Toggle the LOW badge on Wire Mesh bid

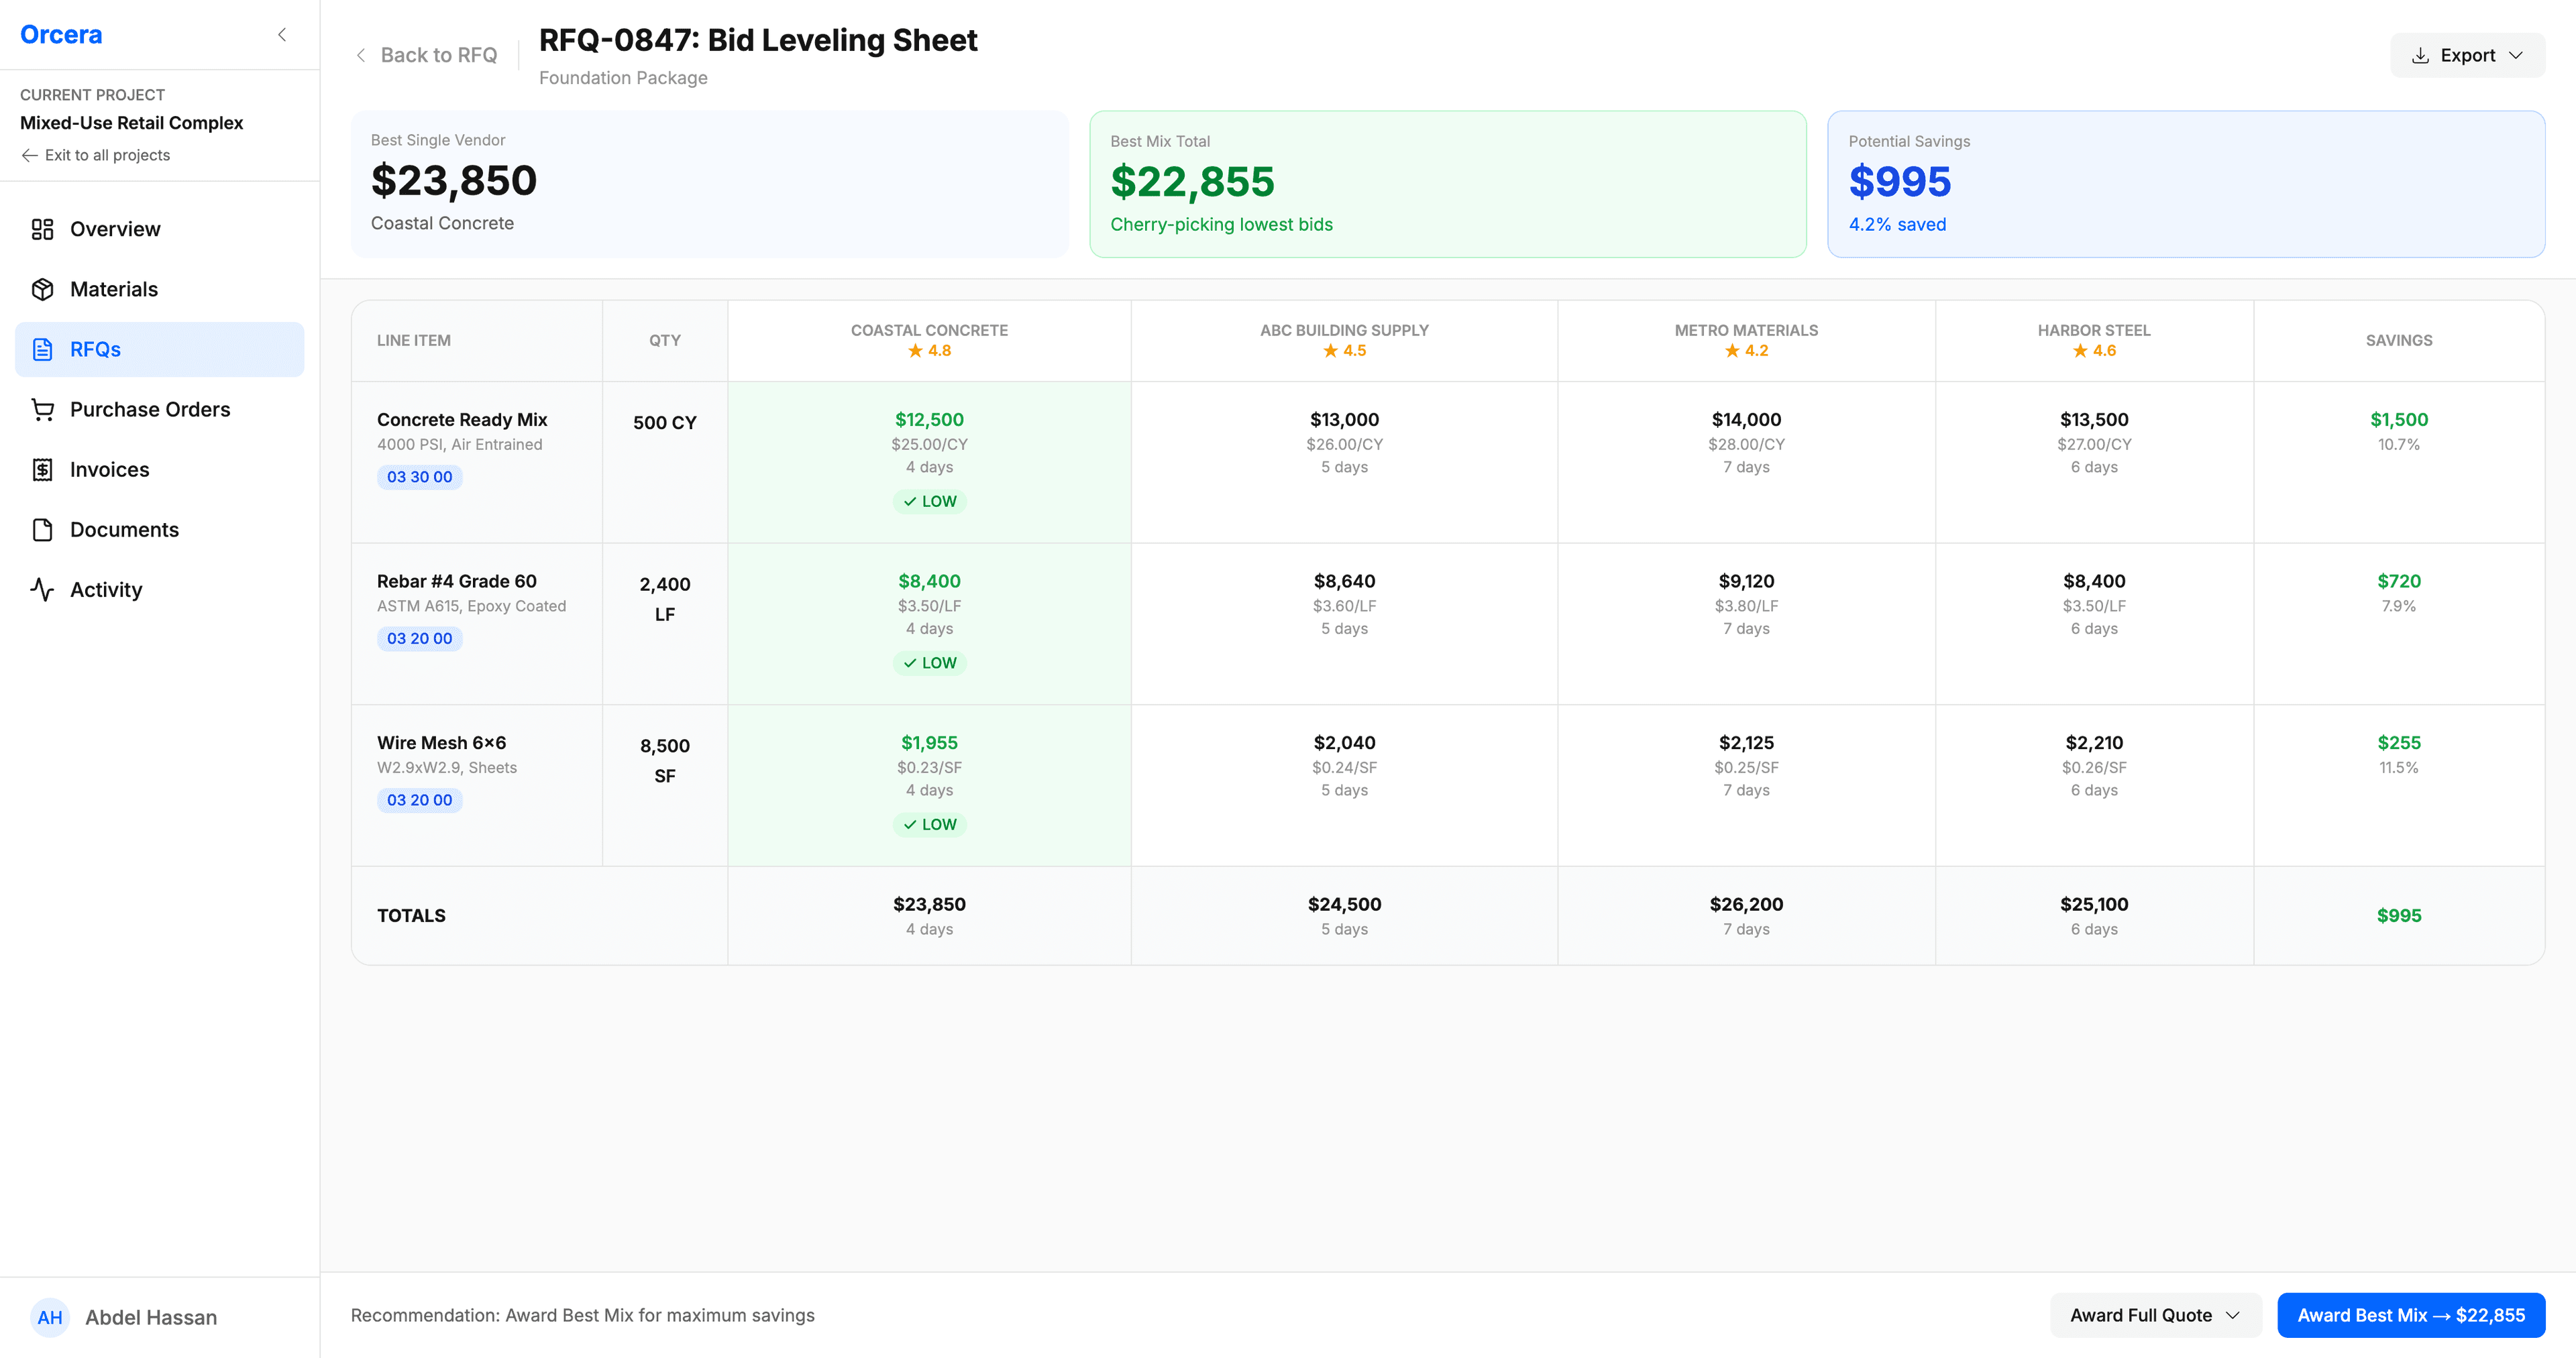[929, 824]
